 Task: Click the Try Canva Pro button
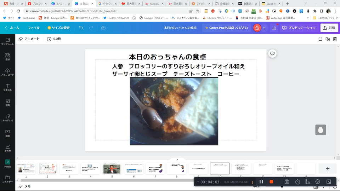pyautogui.click(x=227, y=28)
